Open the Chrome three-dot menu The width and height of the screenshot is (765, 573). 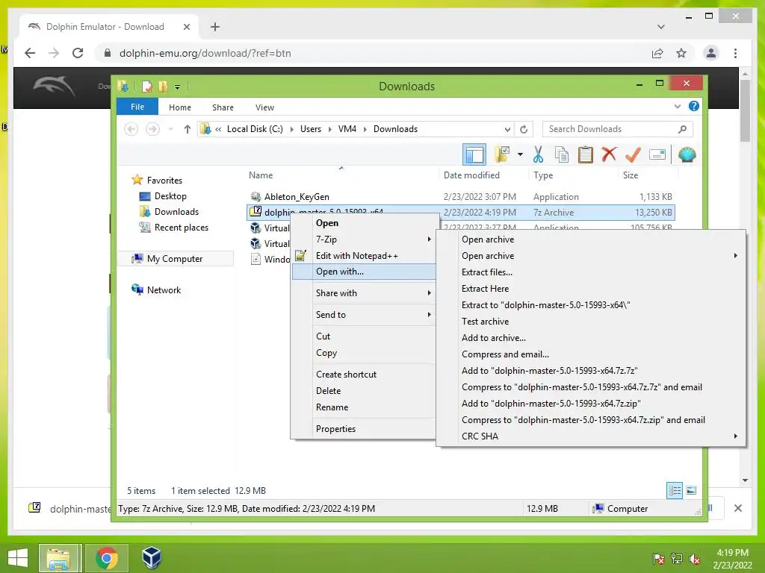pyautogui.click(x=735, y=53)
